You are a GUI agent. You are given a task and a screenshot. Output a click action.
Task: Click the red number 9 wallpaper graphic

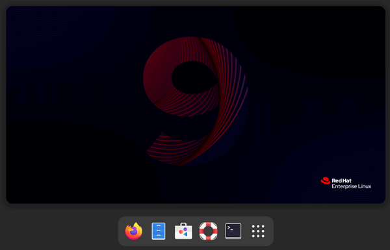(196, 101)
